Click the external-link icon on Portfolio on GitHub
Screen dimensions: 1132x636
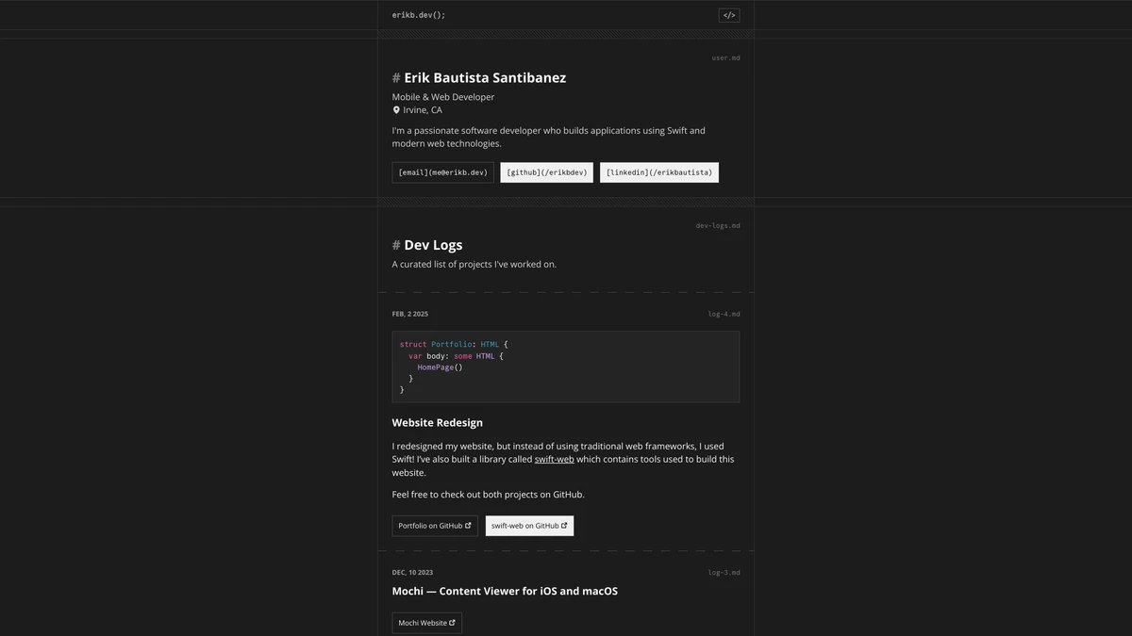(x=468, y=526)
